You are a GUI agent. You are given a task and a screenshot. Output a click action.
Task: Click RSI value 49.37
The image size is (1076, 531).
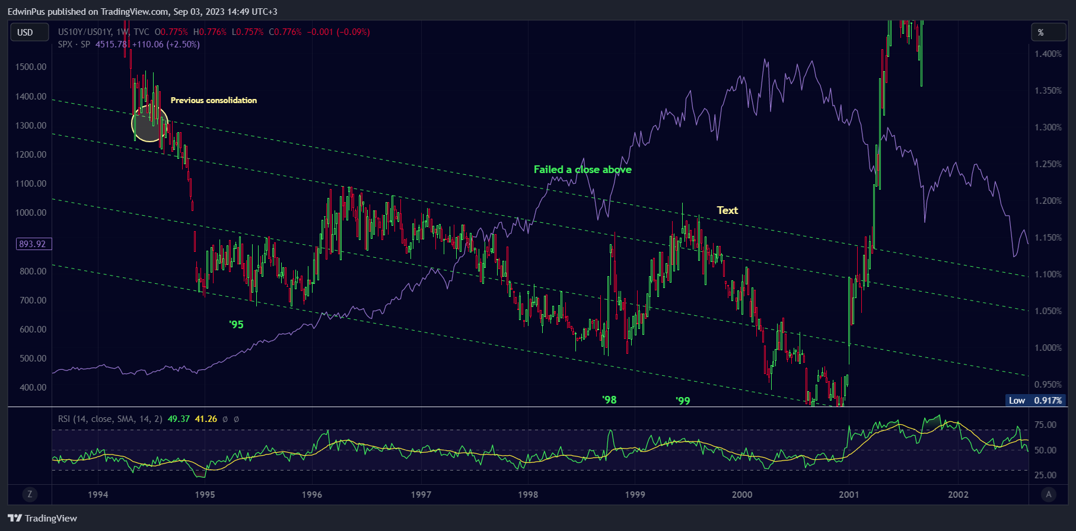point(179,419)
